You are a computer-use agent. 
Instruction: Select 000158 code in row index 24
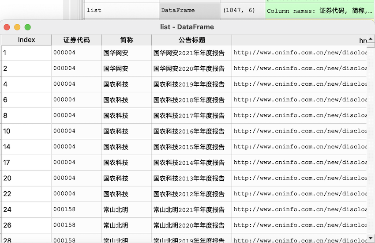pyautogui.click(x=76, y=210)
